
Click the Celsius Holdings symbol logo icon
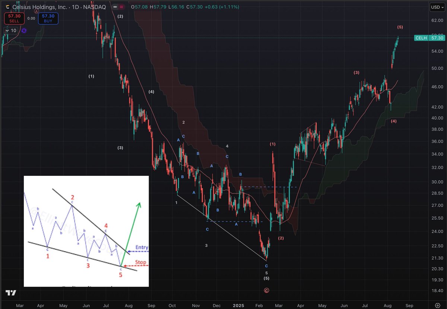click(8, 7)
